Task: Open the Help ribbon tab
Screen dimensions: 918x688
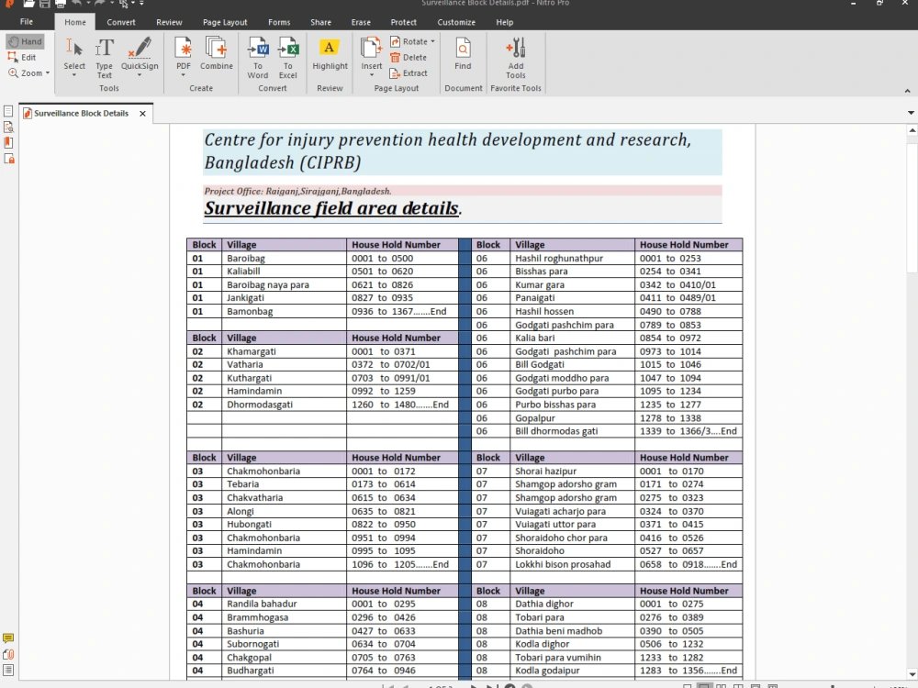Action: click(505, 22)
